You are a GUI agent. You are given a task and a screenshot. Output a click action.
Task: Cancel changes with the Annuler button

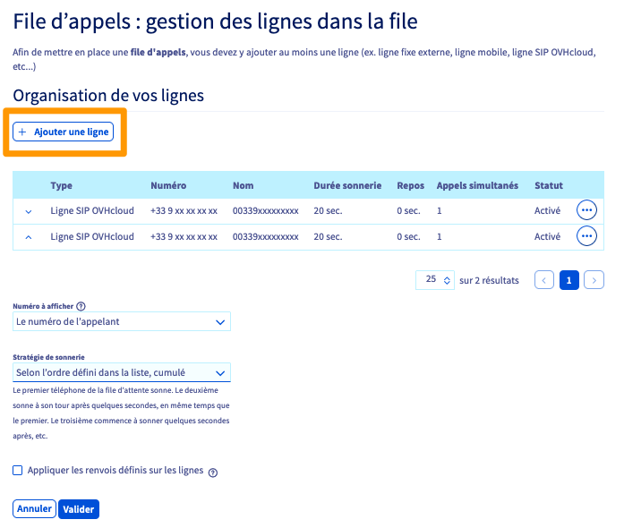pos(34,509)
